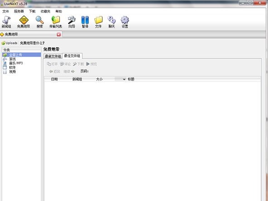Click the 免责地带 diamond toolbar icon
Viewport: 268px width, 201px height.
point(24,22)
